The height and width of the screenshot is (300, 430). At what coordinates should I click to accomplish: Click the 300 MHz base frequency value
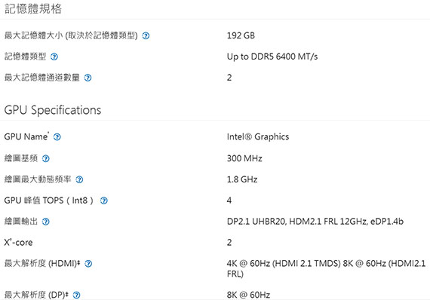point(244,158)
